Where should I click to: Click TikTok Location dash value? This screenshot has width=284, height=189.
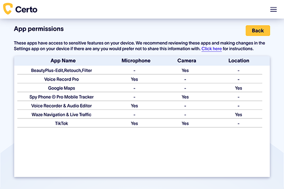point(239,124)
